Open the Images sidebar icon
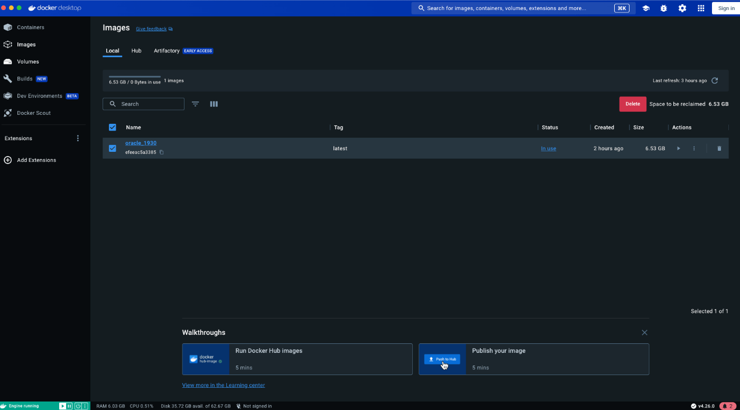740x410 pixels. point(8,44)
